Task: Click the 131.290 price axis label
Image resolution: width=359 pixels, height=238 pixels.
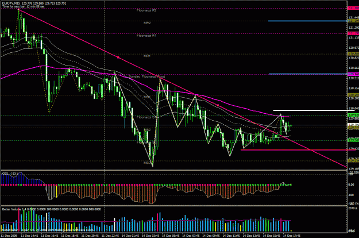Action: pyautogui.click(x=354, y=28)
